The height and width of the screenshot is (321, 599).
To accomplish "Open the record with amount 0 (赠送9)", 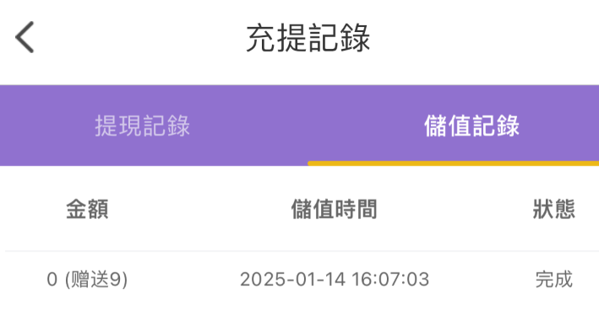I will point(302,279).
